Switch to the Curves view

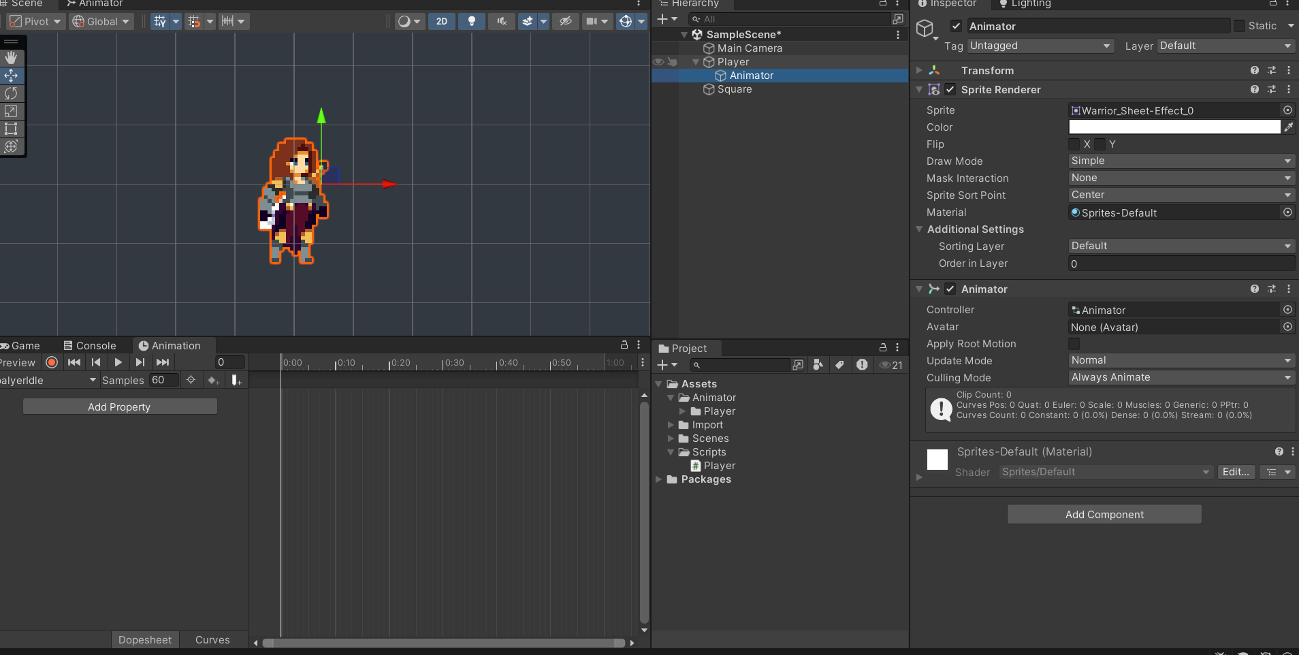click(x=212, y=639)
